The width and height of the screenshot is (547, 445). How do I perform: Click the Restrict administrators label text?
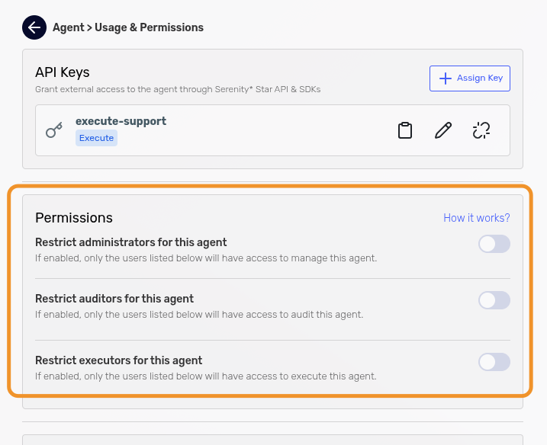(131, 242)
